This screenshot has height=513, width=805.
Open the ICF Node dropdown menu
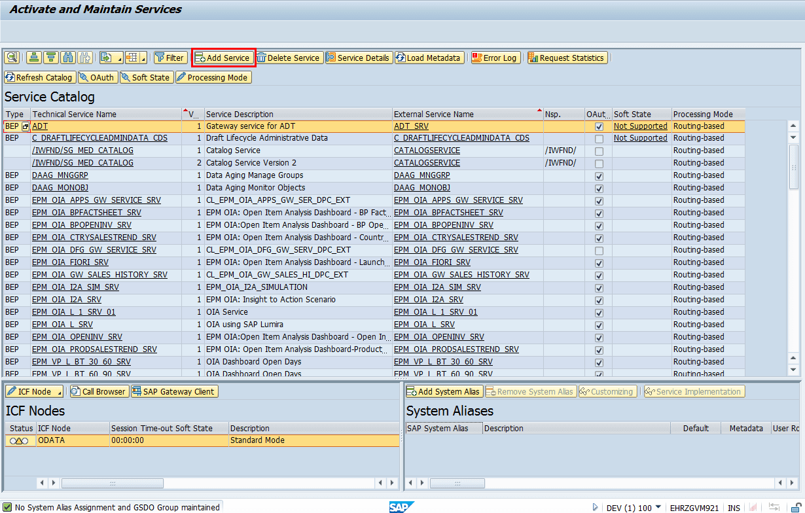[60, 392]
